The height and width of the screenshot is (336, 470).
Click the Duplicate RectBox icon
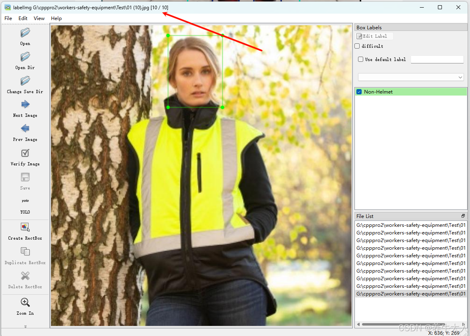[25, 251]
